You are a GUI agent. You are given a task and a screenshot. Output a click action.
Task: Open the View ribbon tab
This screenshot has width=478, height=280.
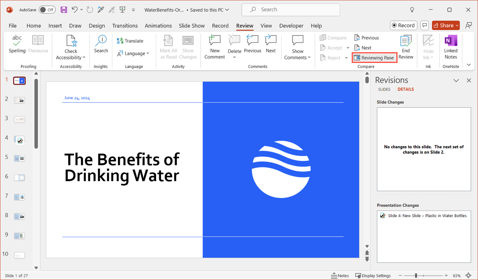266,25
